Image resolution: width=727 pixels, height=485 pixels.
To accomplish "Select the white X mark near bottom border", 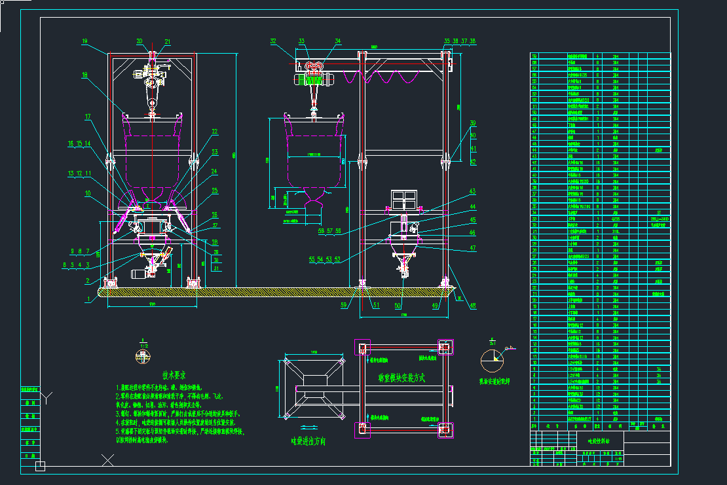I will click(107, 461).
